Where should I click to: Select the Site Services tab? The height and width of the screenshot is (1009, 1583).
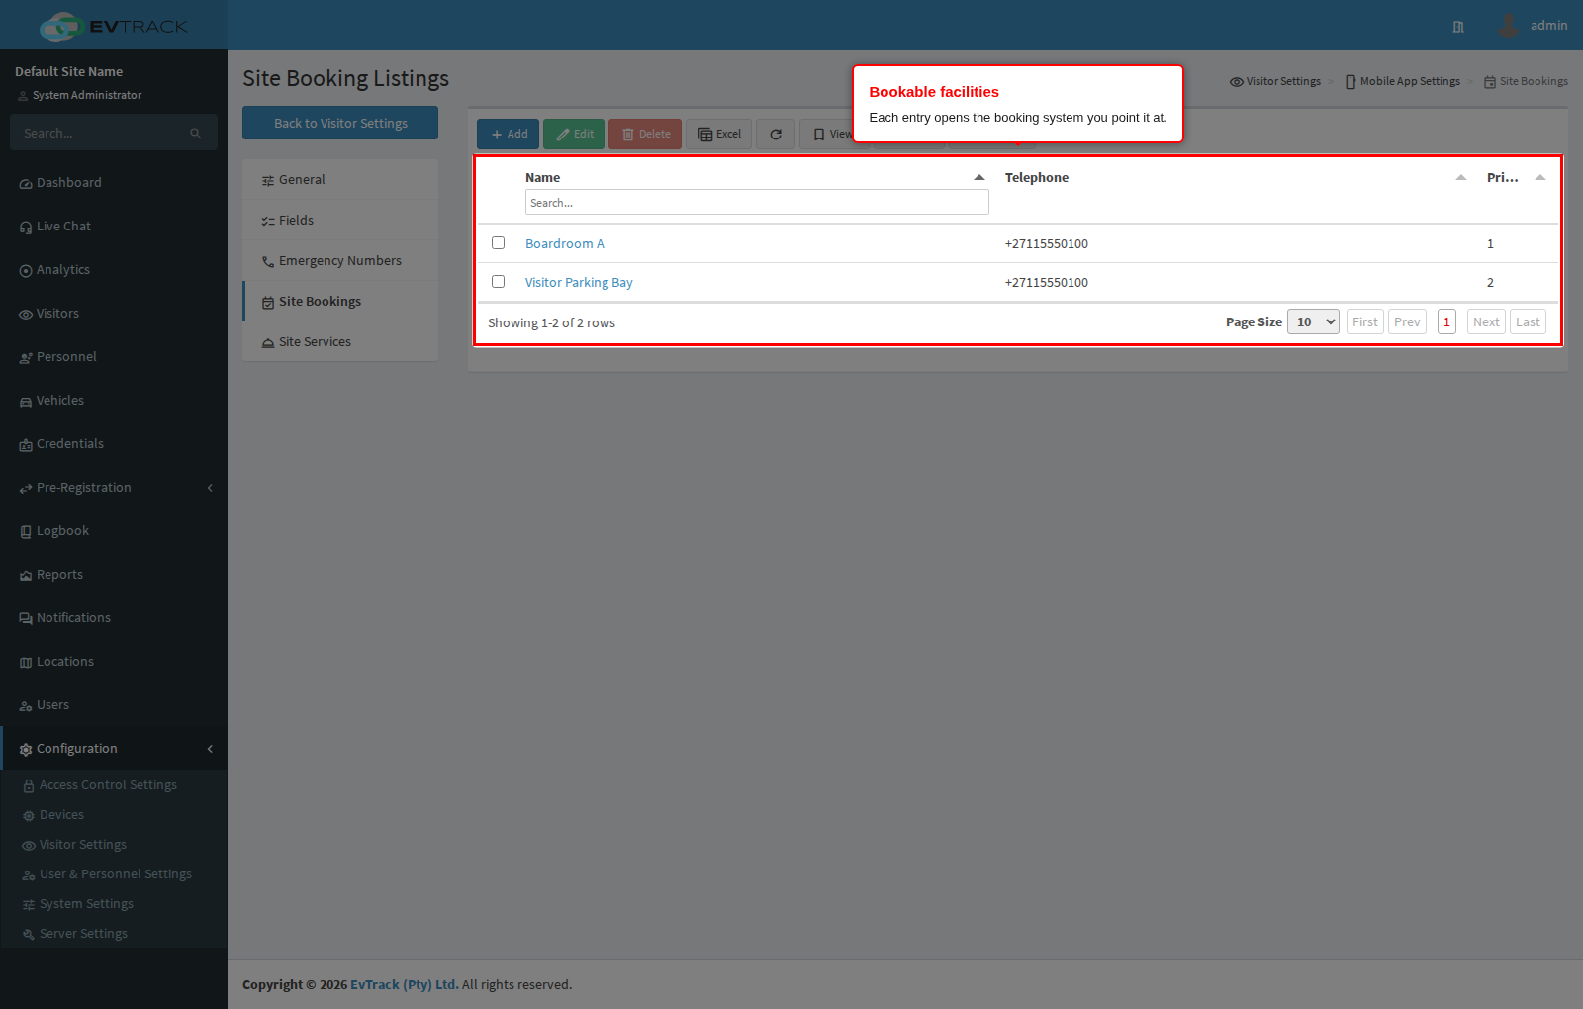point(340,342)
